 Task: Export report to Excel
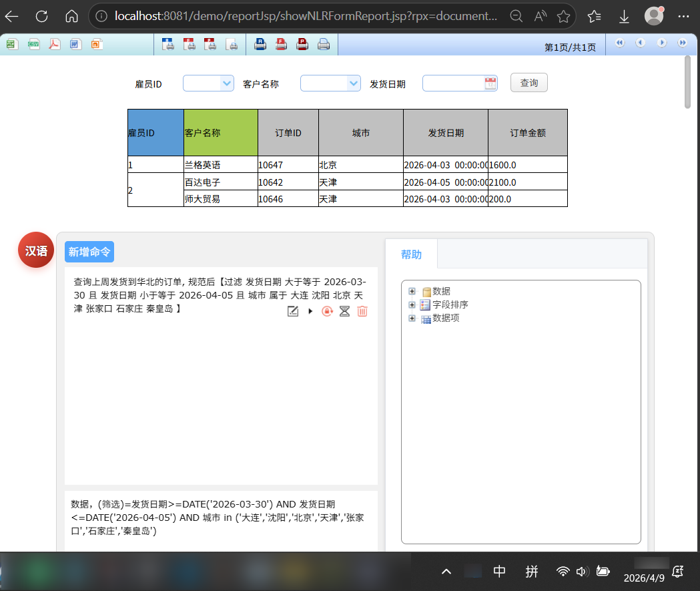click(x=11, y=44)
